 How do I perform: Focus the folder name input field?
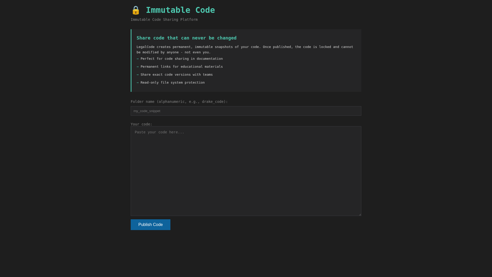click(x=246, y=111)
